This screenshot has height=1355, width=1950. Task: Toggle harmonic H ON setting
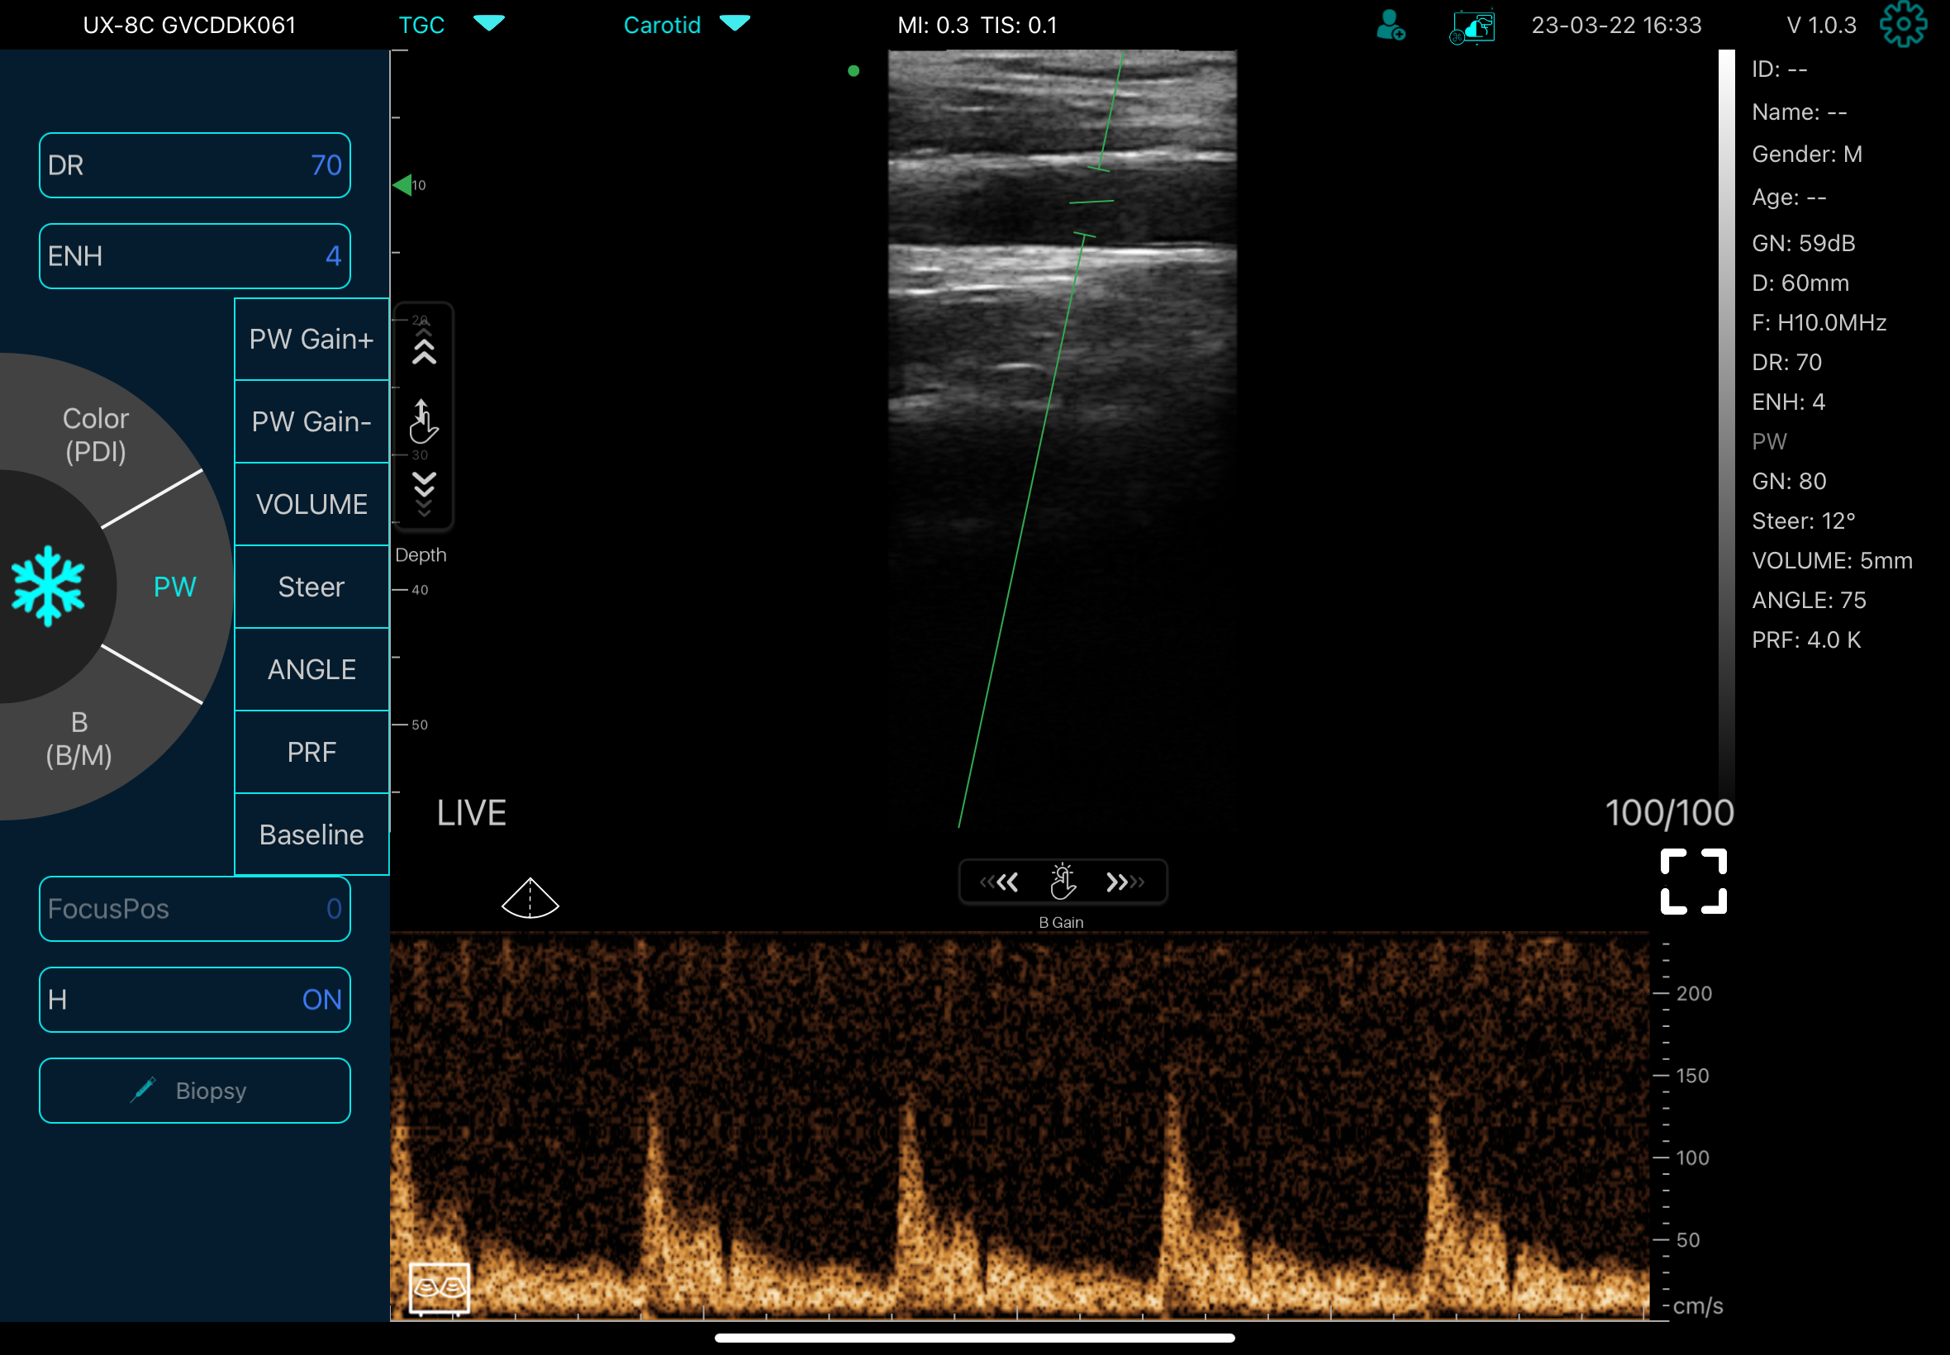pyautogui.click(x=194, y=999)
